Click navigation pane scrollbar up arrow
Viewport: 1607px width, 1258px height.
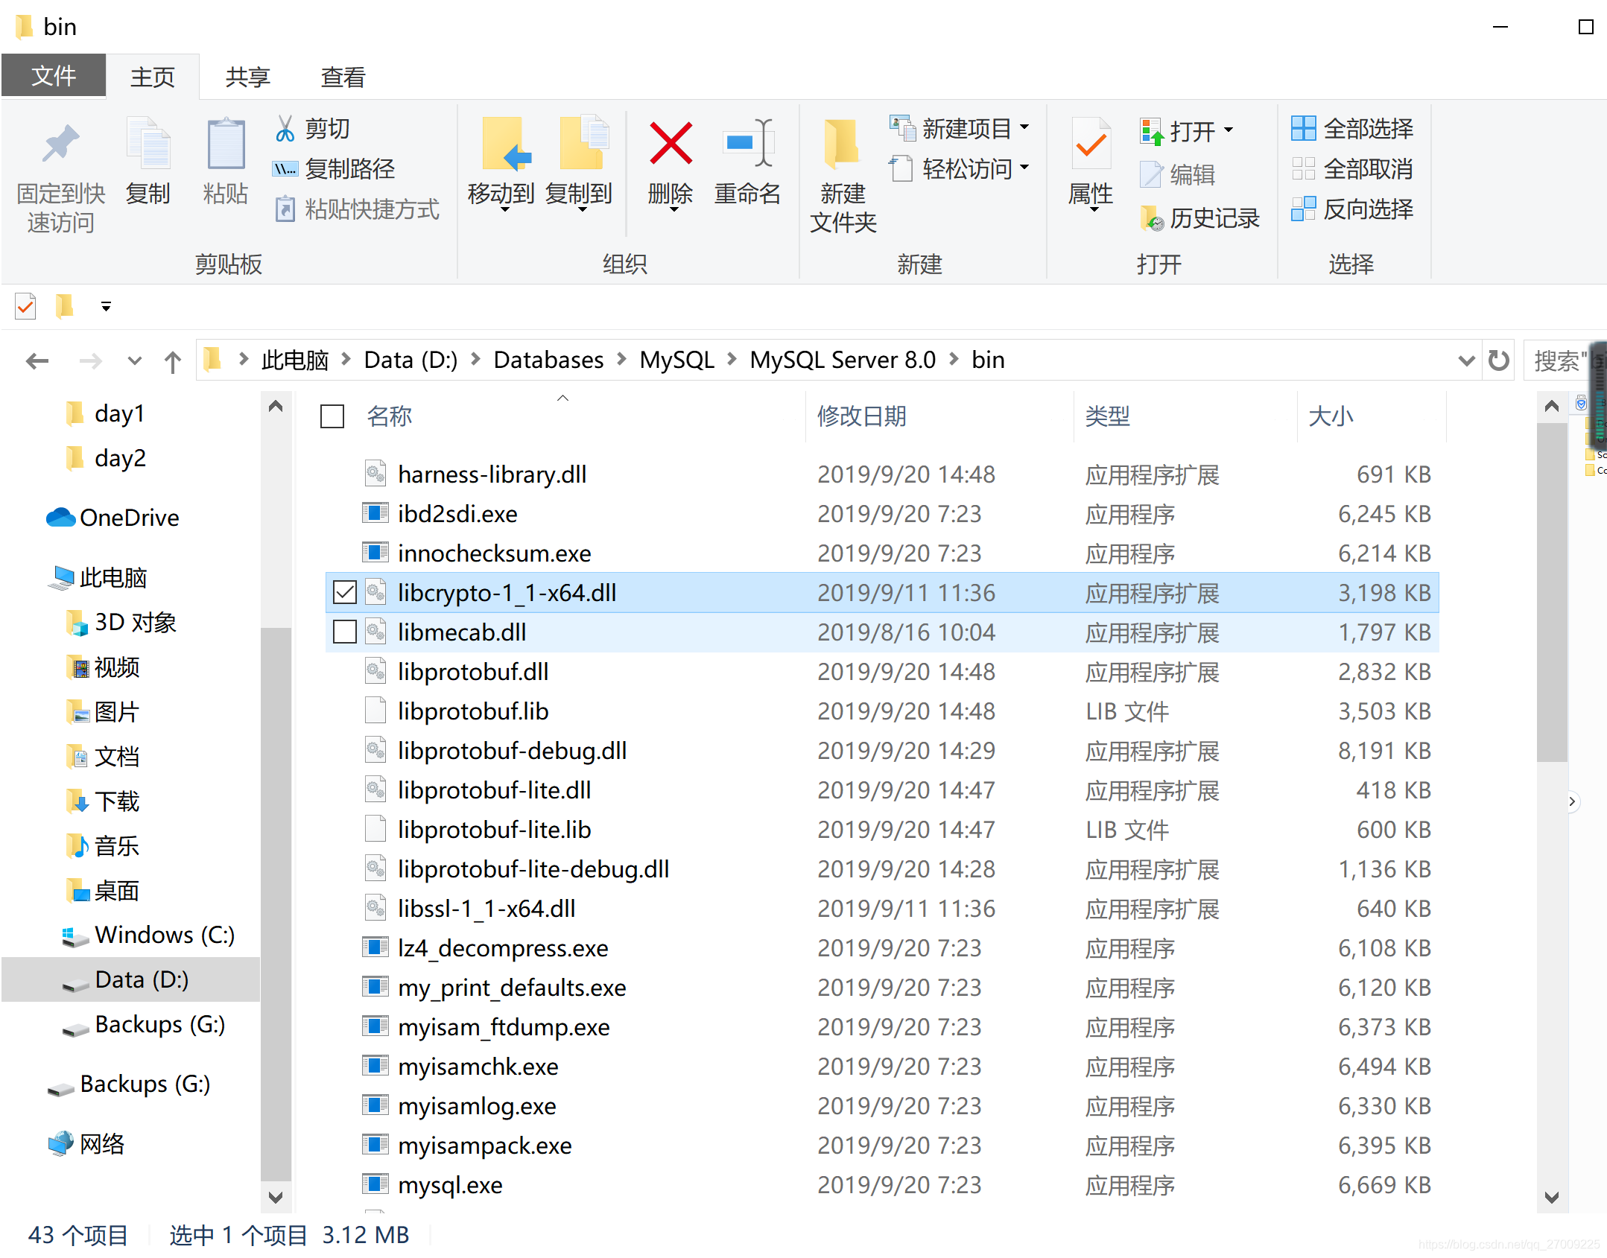click(x=276, y=407)
